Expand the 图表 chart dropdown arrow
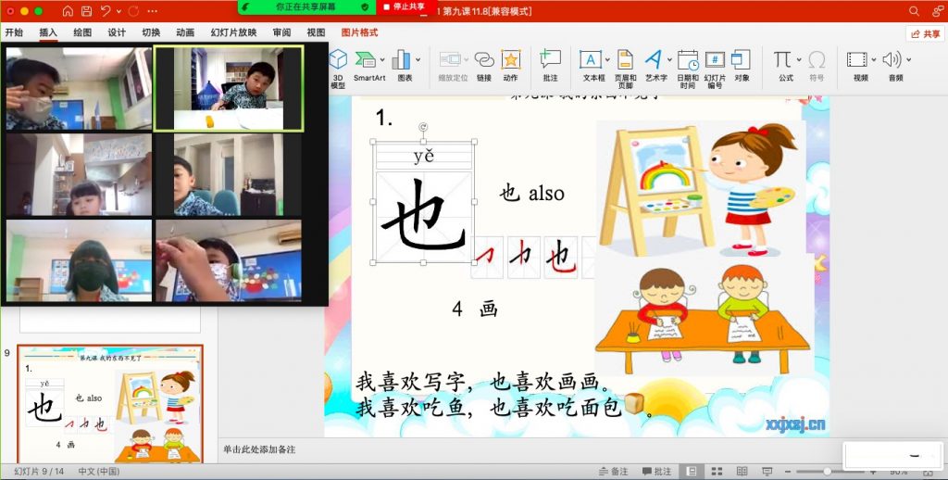The width and height of the screenshot is (948, 480). pyautogui.click(x=418, y=60)
